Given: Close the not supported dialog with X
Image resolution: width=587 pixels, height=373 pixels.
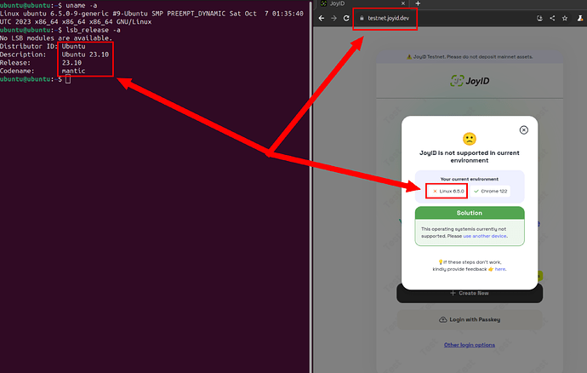Looking at the screenshot, I should [x=524, y=129].
